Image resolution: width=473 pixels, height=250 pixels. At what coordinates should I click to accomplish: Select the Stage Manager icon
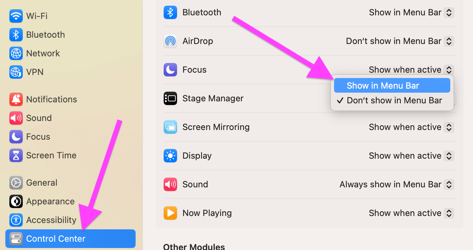coord(170,98)
